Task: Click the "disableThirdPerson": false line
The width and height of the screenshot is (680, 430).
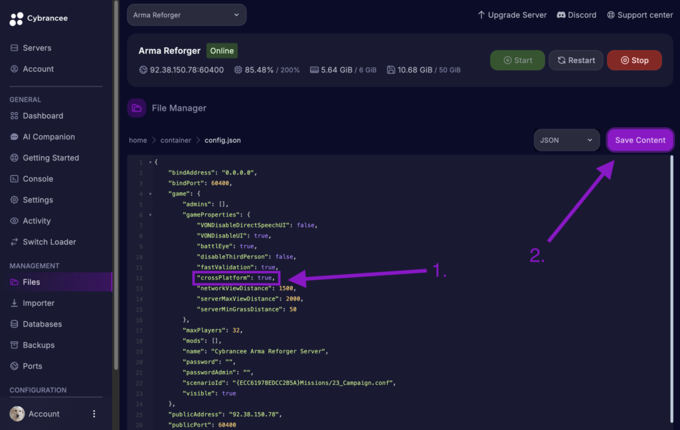Action: click(x=246, y=257)
